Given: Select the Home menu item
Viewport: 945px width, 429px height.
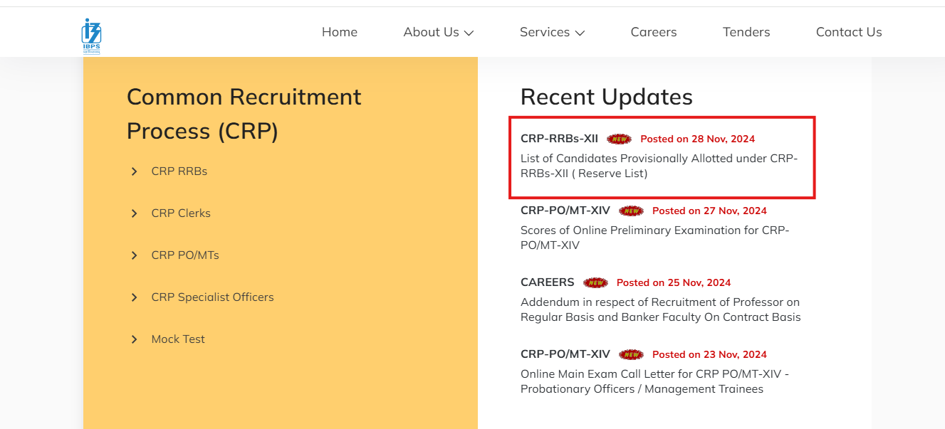Looking at the screenshot, I should coord(340,31).
